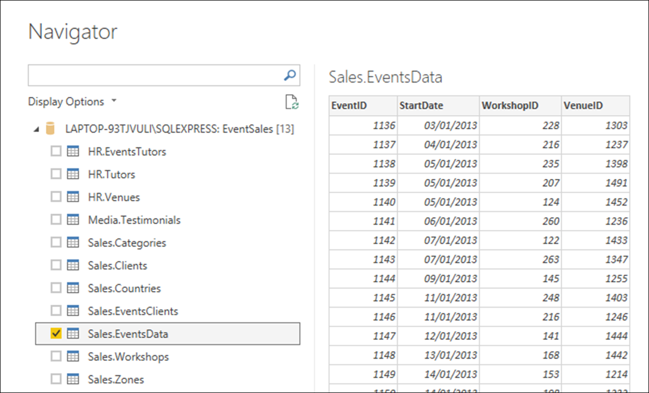Click the Sales.Workshops table icon
649x393 pixels.
click(x=73, y=357)
